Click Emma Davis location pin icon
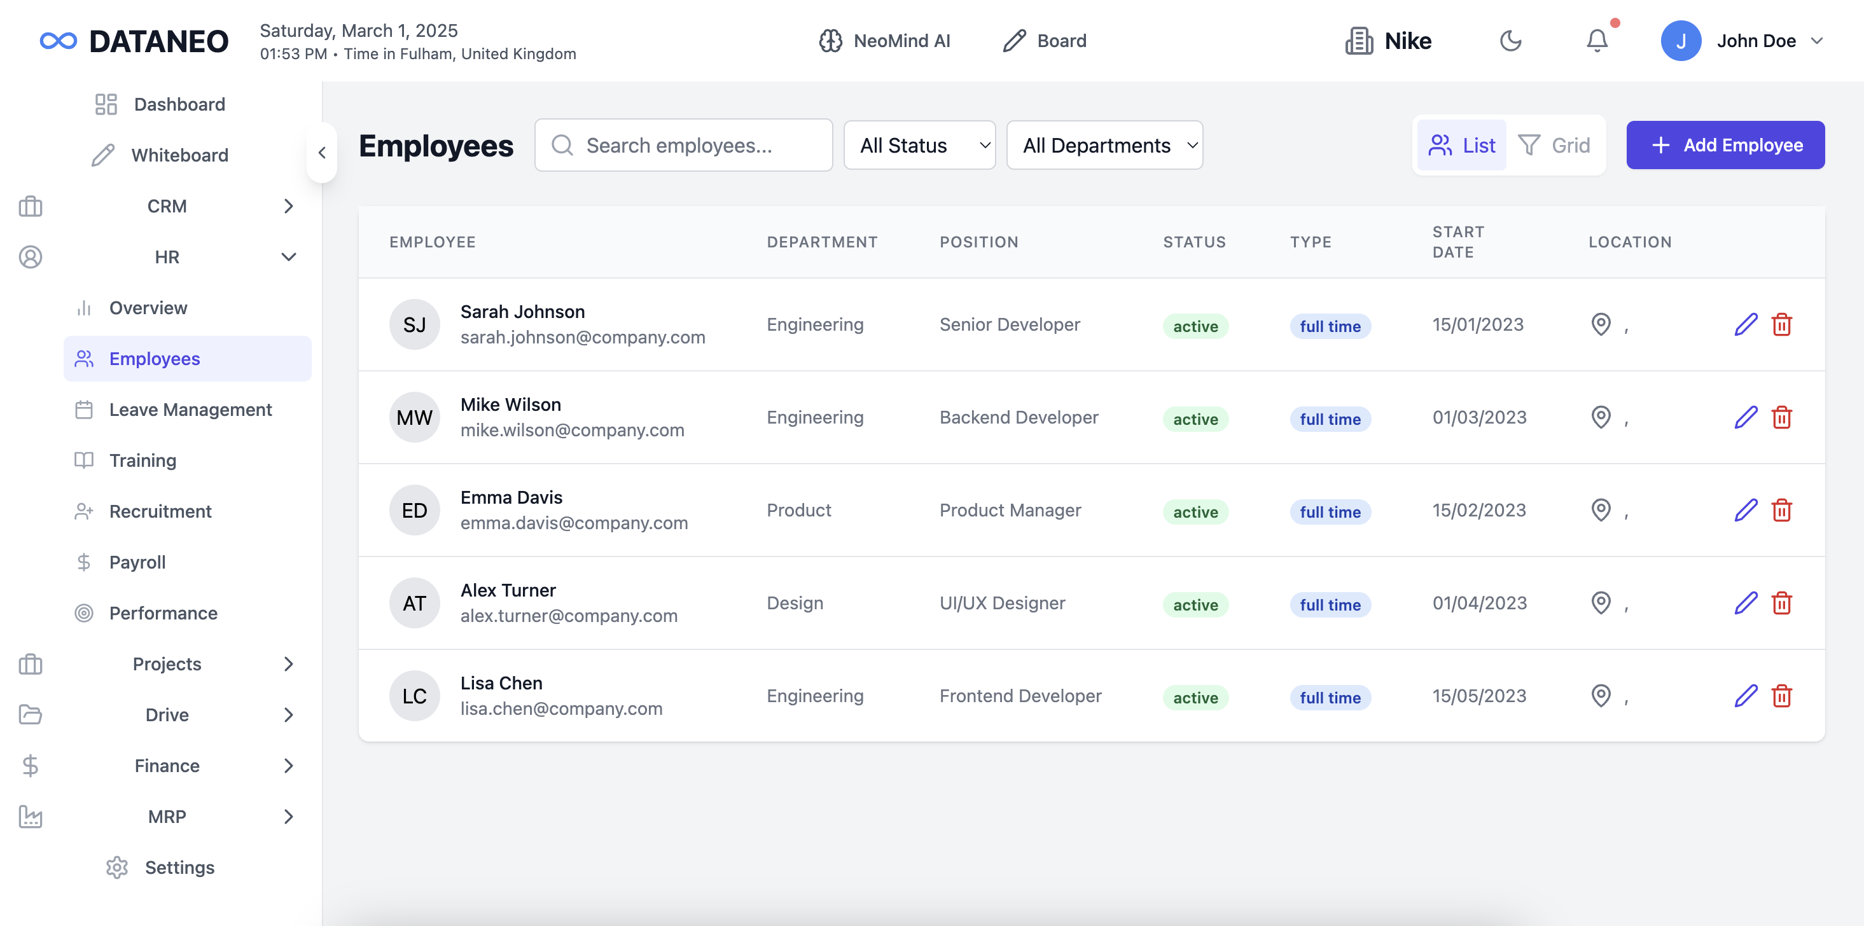 click(x=1601, y=510)
